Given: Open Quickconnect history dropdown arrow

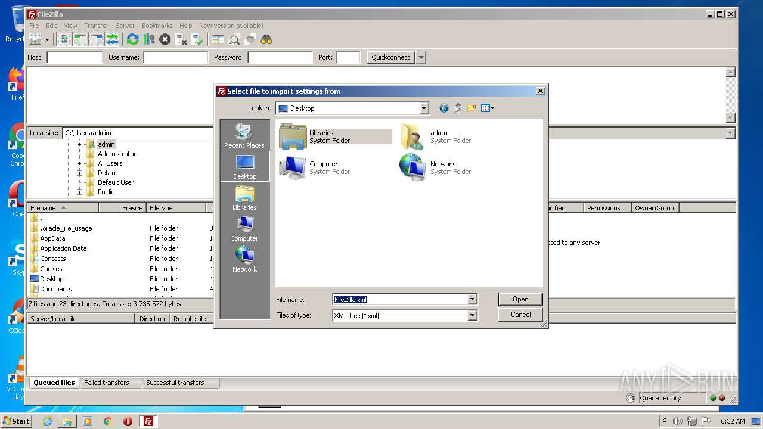Looking at the screenshot, I should 421,57.
